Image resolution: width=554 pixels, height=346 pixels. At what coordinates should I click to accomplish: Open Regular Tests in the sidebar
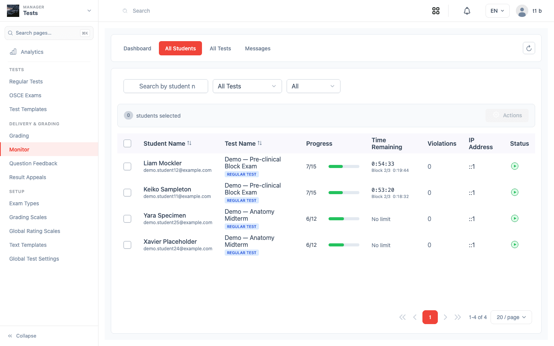coord(49,82)
